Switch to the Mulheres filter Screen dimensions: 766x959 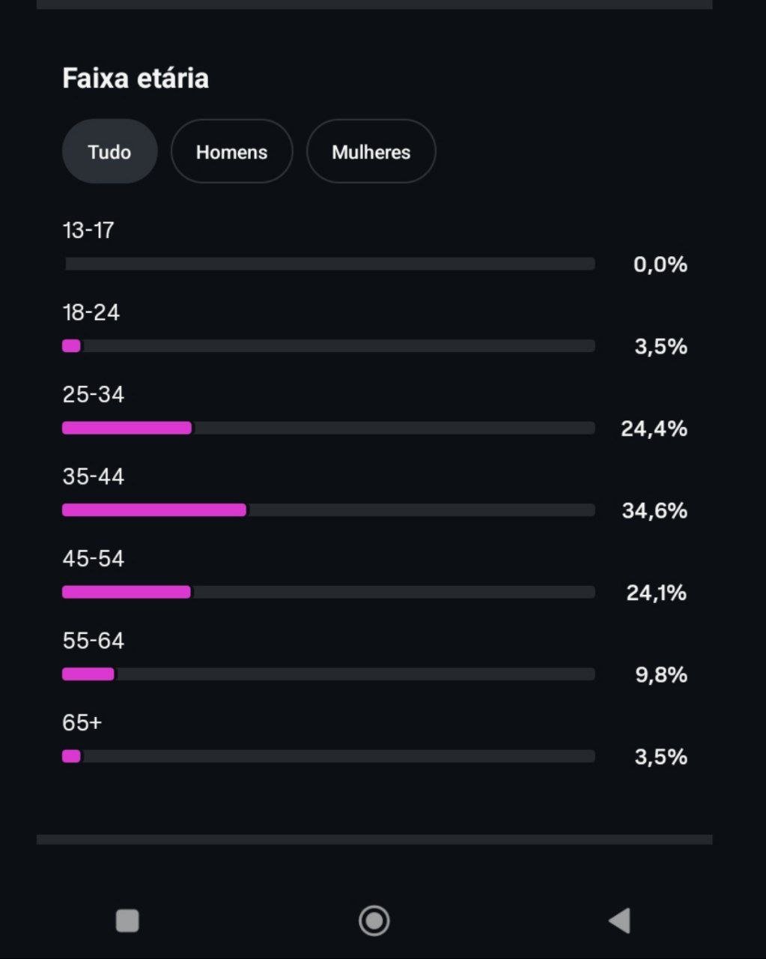(371, 151)
